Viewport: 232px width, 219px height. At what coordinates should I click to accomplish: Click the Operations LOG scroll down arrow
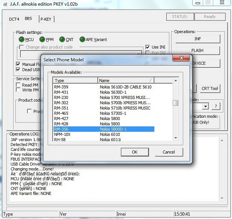(222, 198)
